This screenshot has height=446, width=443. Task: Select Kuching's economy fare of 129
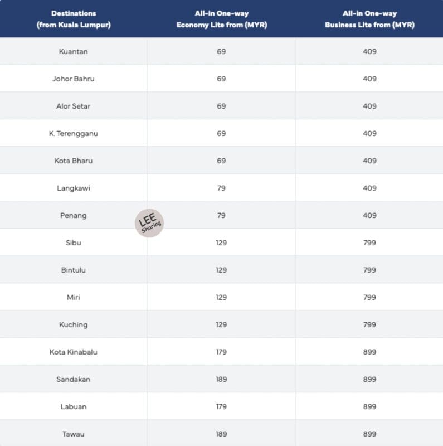[222, 324]
